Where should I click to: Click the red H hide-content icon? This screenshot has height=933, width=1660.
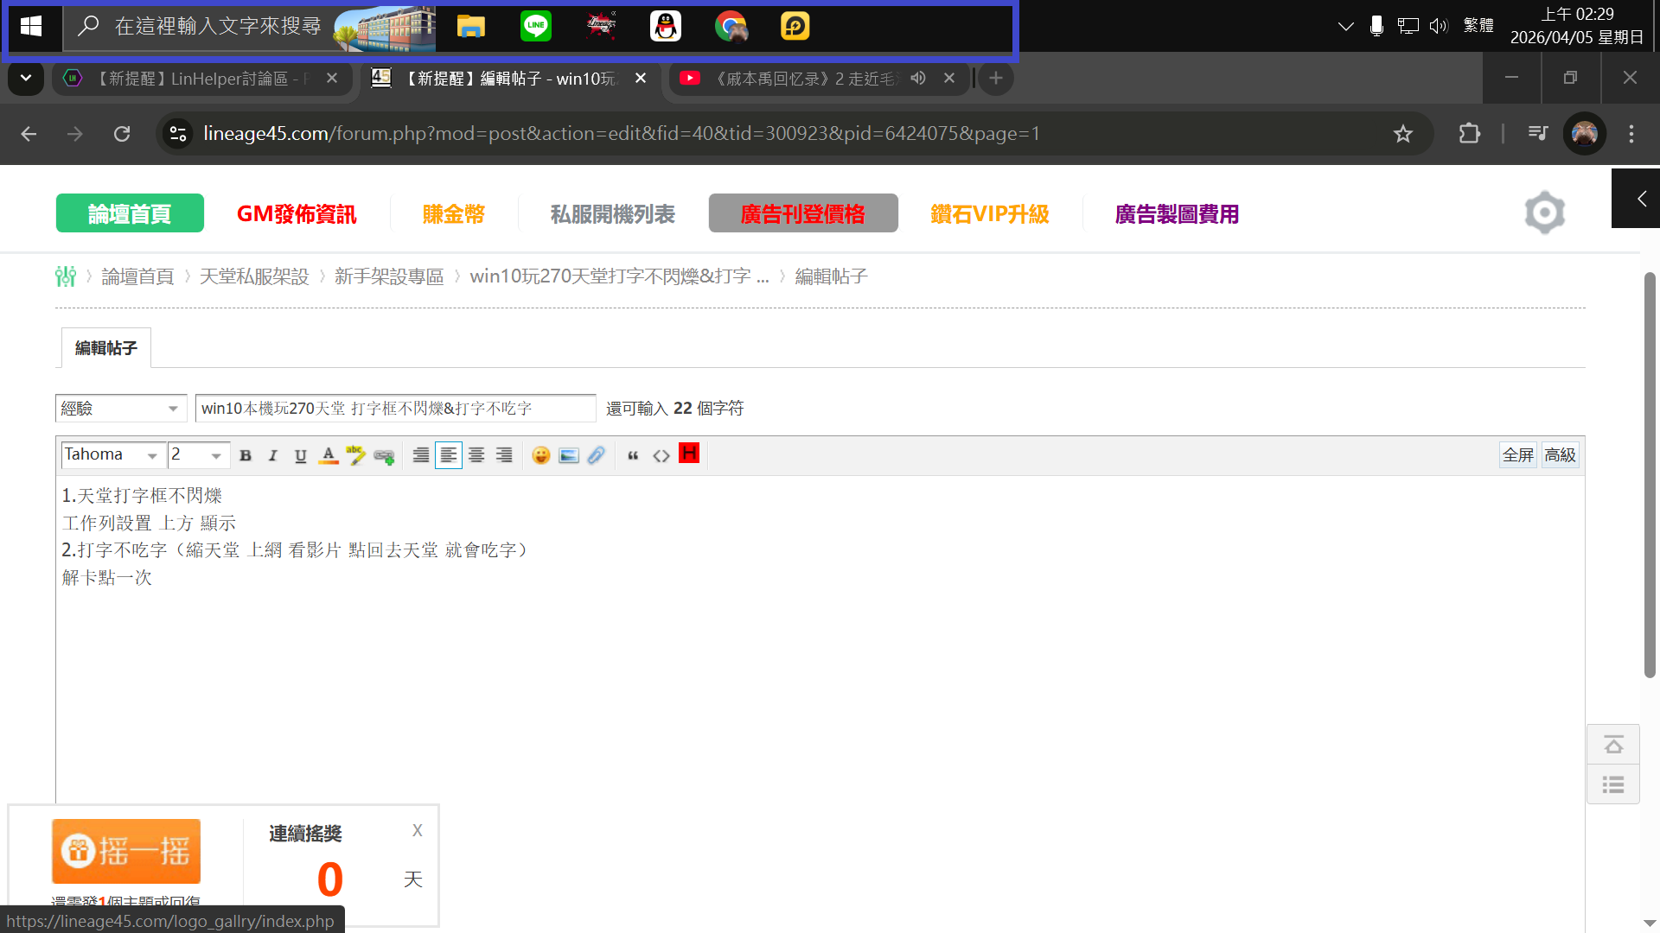[689, 454]
